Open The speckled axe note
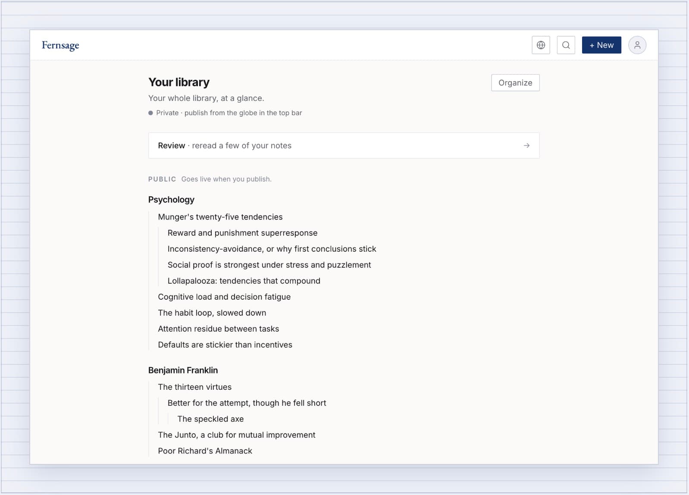This screenshot has width=689, height=495. (210, 419)
